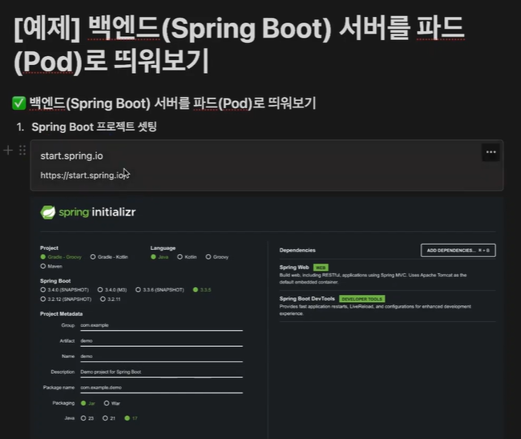Select Spring Boot 3.2.11 version
This screenshot has width=521, height=439.
pyautogui.click(x=111, y=299)
